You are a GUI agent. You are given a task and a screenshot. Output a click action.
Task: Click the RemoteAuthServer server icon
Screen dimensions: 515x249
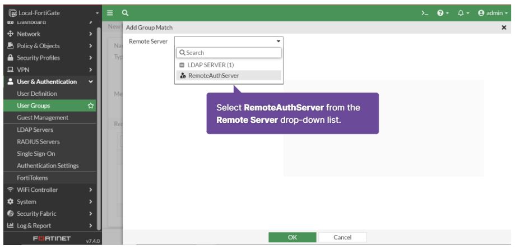[183, 76]
